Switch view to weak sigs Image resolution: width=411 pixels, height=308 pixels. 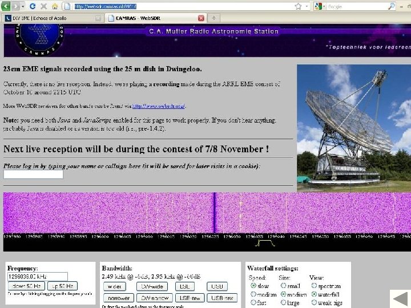click(314, 302)
